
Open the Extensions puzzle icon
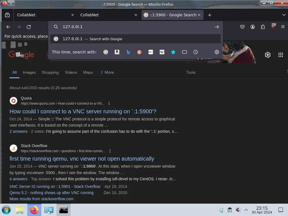pyautogui.click(x=263, y=27)
